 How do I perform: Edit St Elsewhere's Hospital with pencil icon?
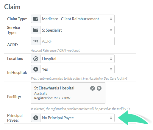click(x=93, y=88)
